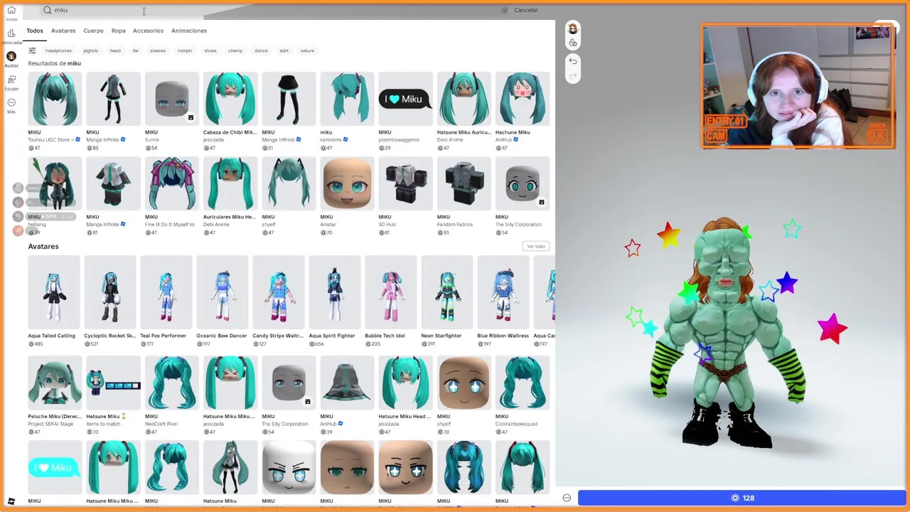Image resolution: width=910 pixels, height=512 pixels.
Task: Toggle the head filter tag
Action: click(115, 50)
